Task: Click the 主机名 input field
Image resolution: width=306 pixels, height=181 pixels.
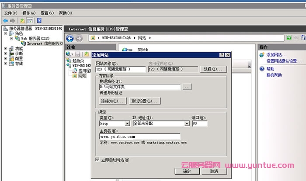Action: pos(139,136)
